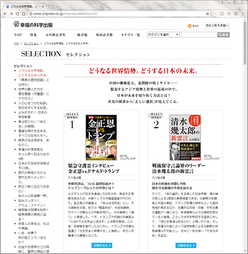Open title 緊急守護霊インタビュー 金正恩vs.ドナルド・トランプ
The image size is (248, 254).
pyautogui.click(x=94, y=169)
